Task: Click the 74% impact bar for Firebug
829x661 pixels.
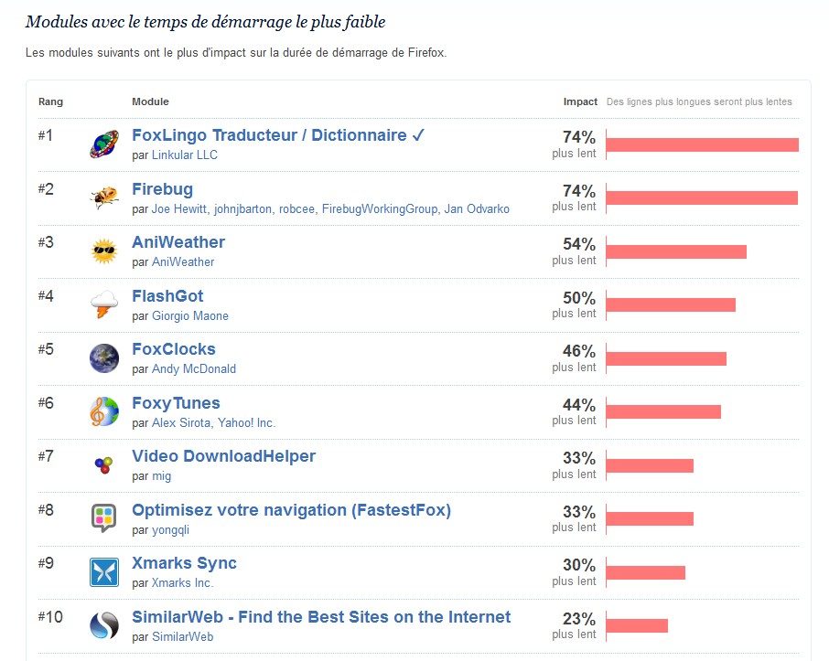Action: [x=702, y=197]
